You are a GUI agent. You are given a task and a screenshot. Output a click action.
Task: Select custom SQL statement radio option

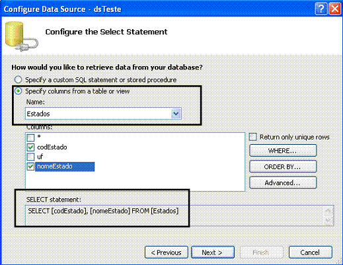[18, 79]
